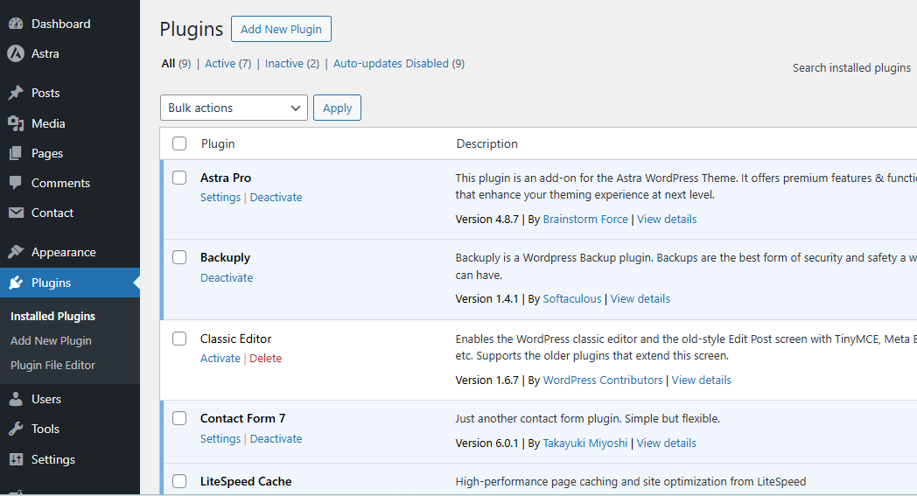The height and width of the screenshot is (496, 917).
Task: Check the Contact Form 7 checkbox
Action: 179,418
